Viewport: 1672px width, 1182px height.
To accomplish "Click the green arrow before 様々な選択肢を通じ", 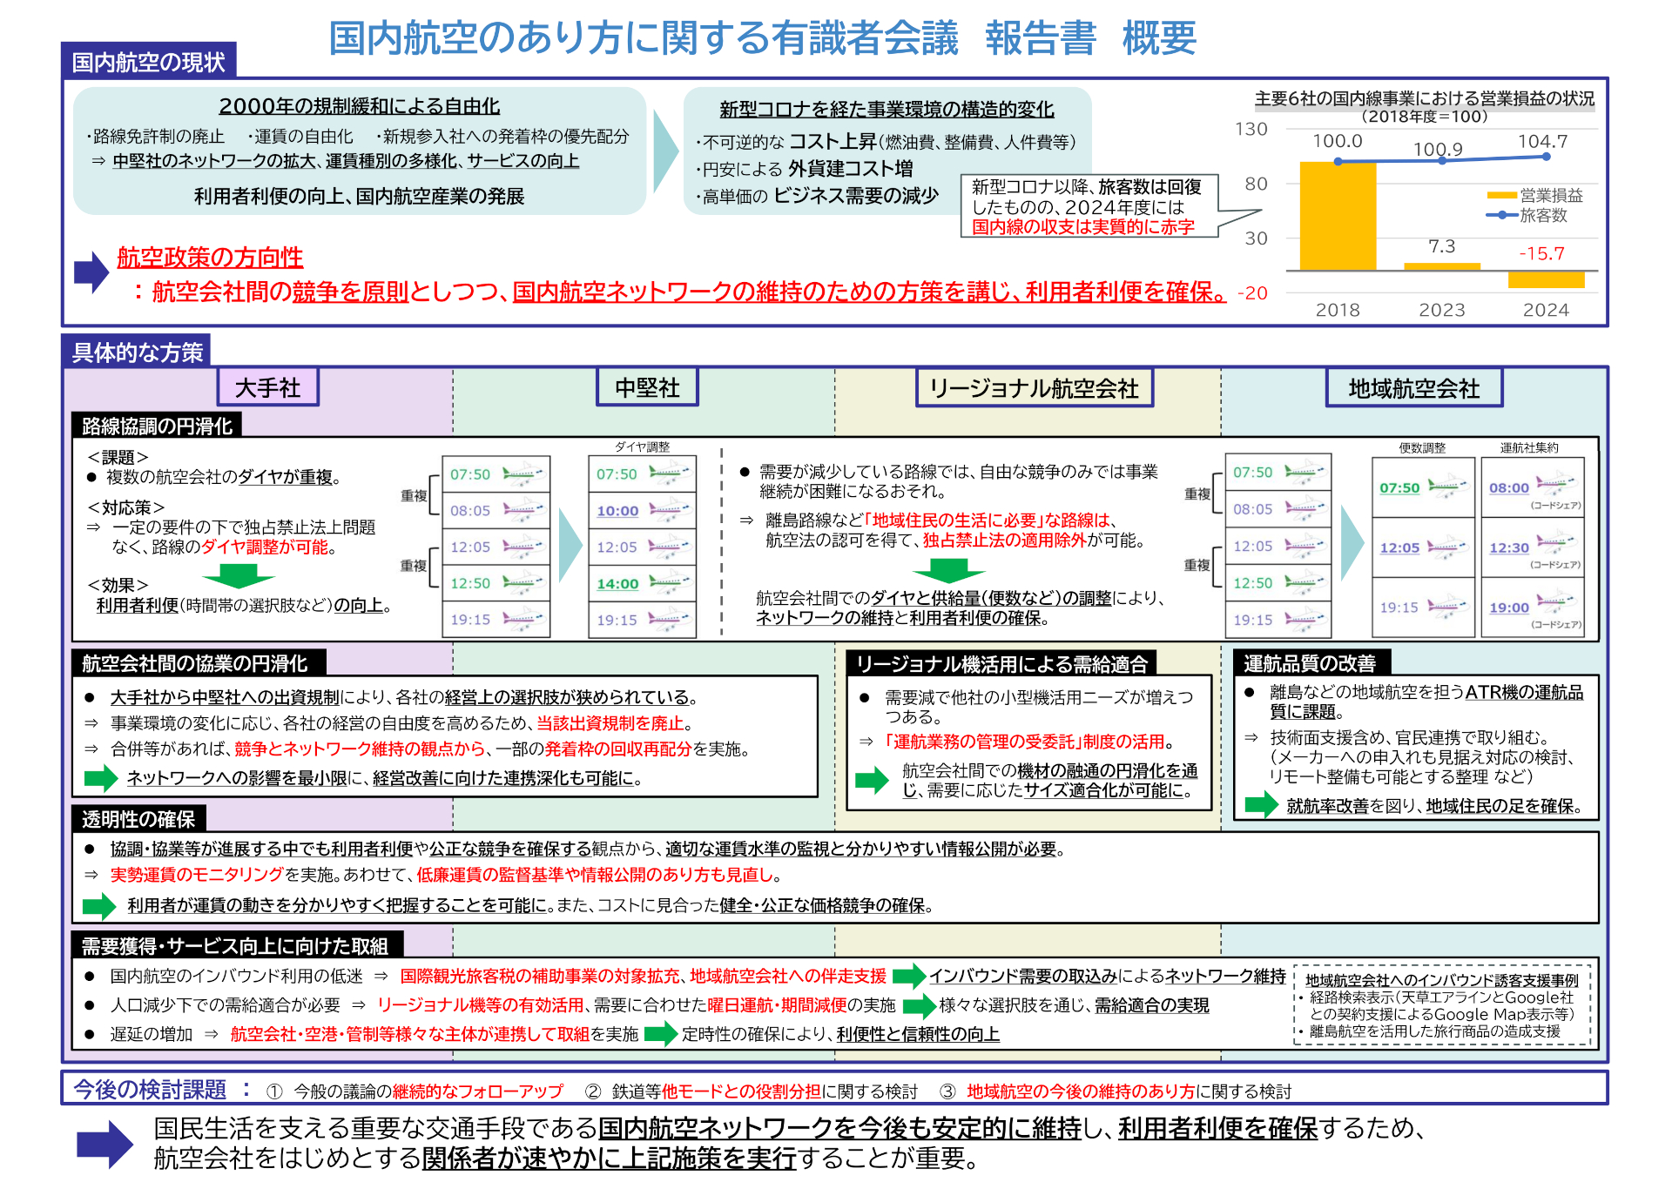I will (x=920, y=1006).
